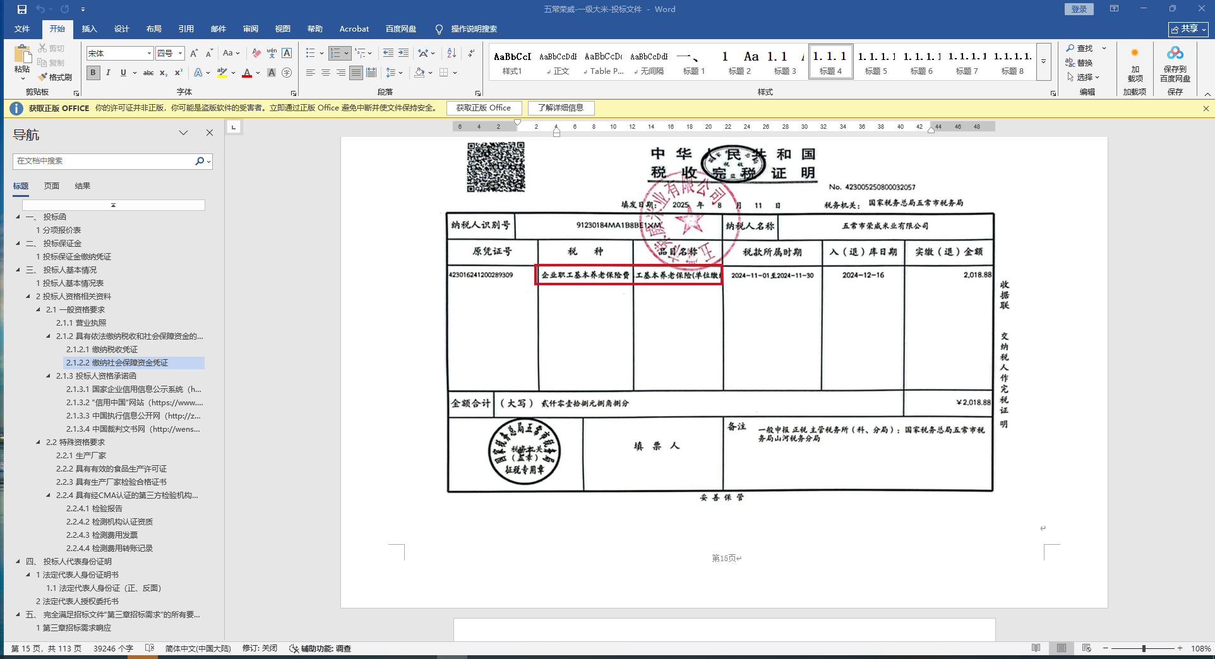The image size is (1215, 659).
Task: Open the phonetic guide (wén) tool
Action: pyautogui.click(x=272, y=53)
